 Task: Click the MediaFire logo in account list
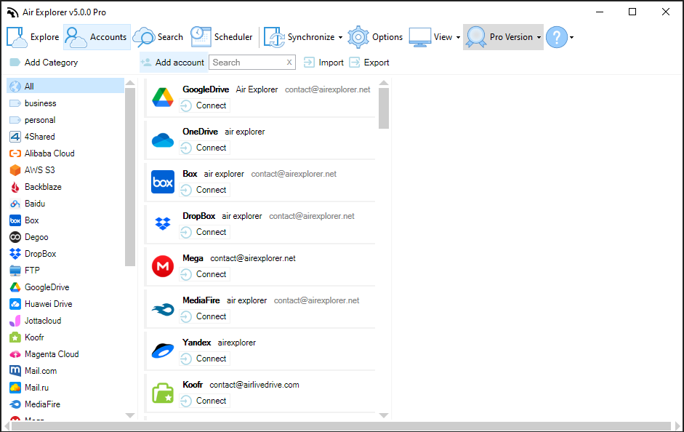click(163, 309)
